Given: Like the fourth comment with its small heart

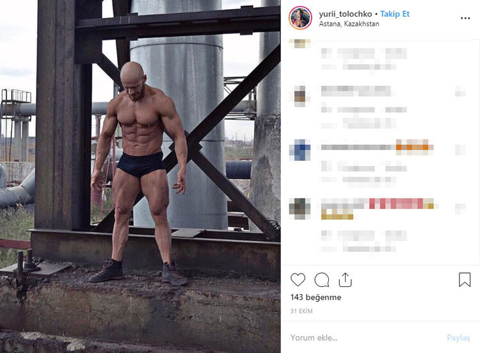Looking at the screenshot, I should [x=460, y=209].
